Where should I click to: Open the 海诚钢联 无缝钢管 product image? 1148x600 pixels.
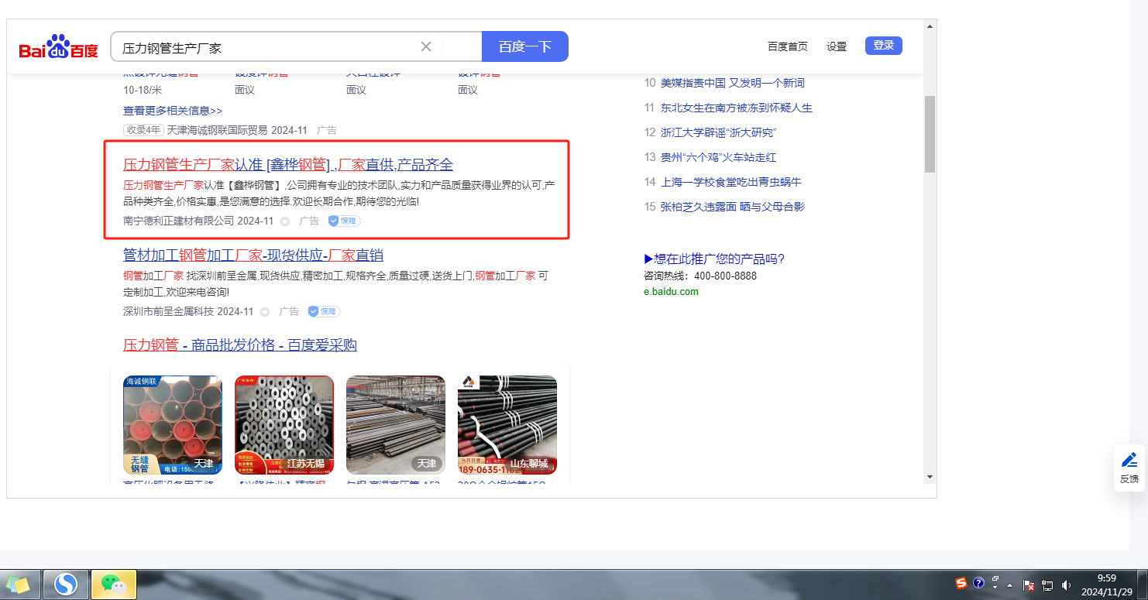[173, 425]
